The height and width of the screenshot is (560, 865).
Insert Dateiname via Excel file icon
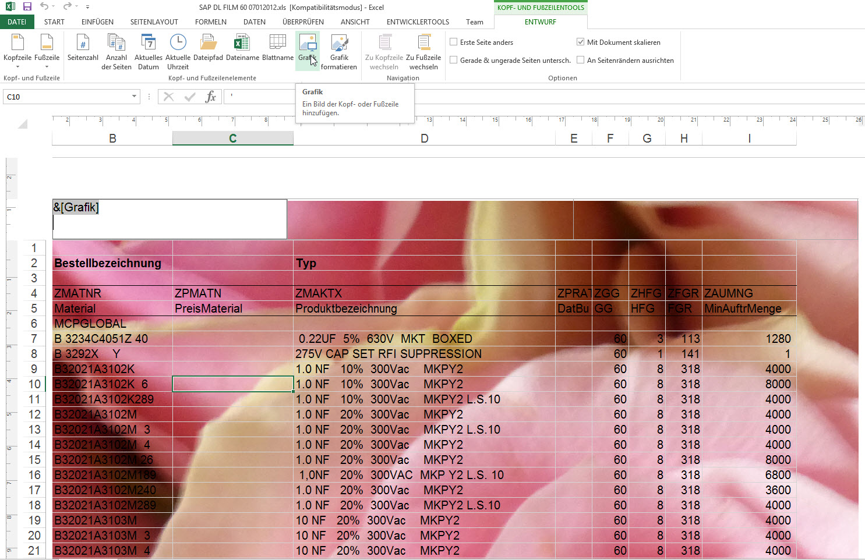242,44
